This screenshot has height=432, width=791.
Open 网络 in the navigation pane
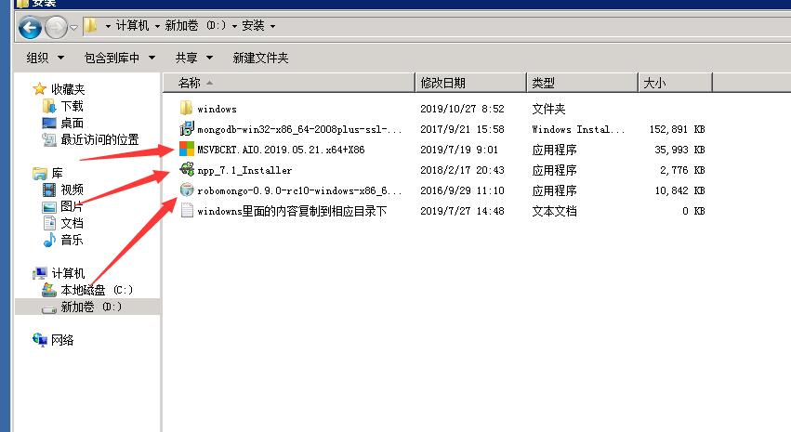[x=62, y=340]
